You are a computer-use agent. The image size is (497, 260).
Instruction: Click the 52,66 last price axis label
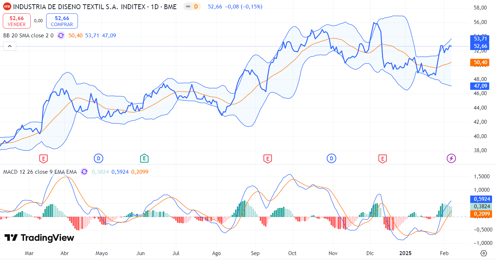pos(480,46)
